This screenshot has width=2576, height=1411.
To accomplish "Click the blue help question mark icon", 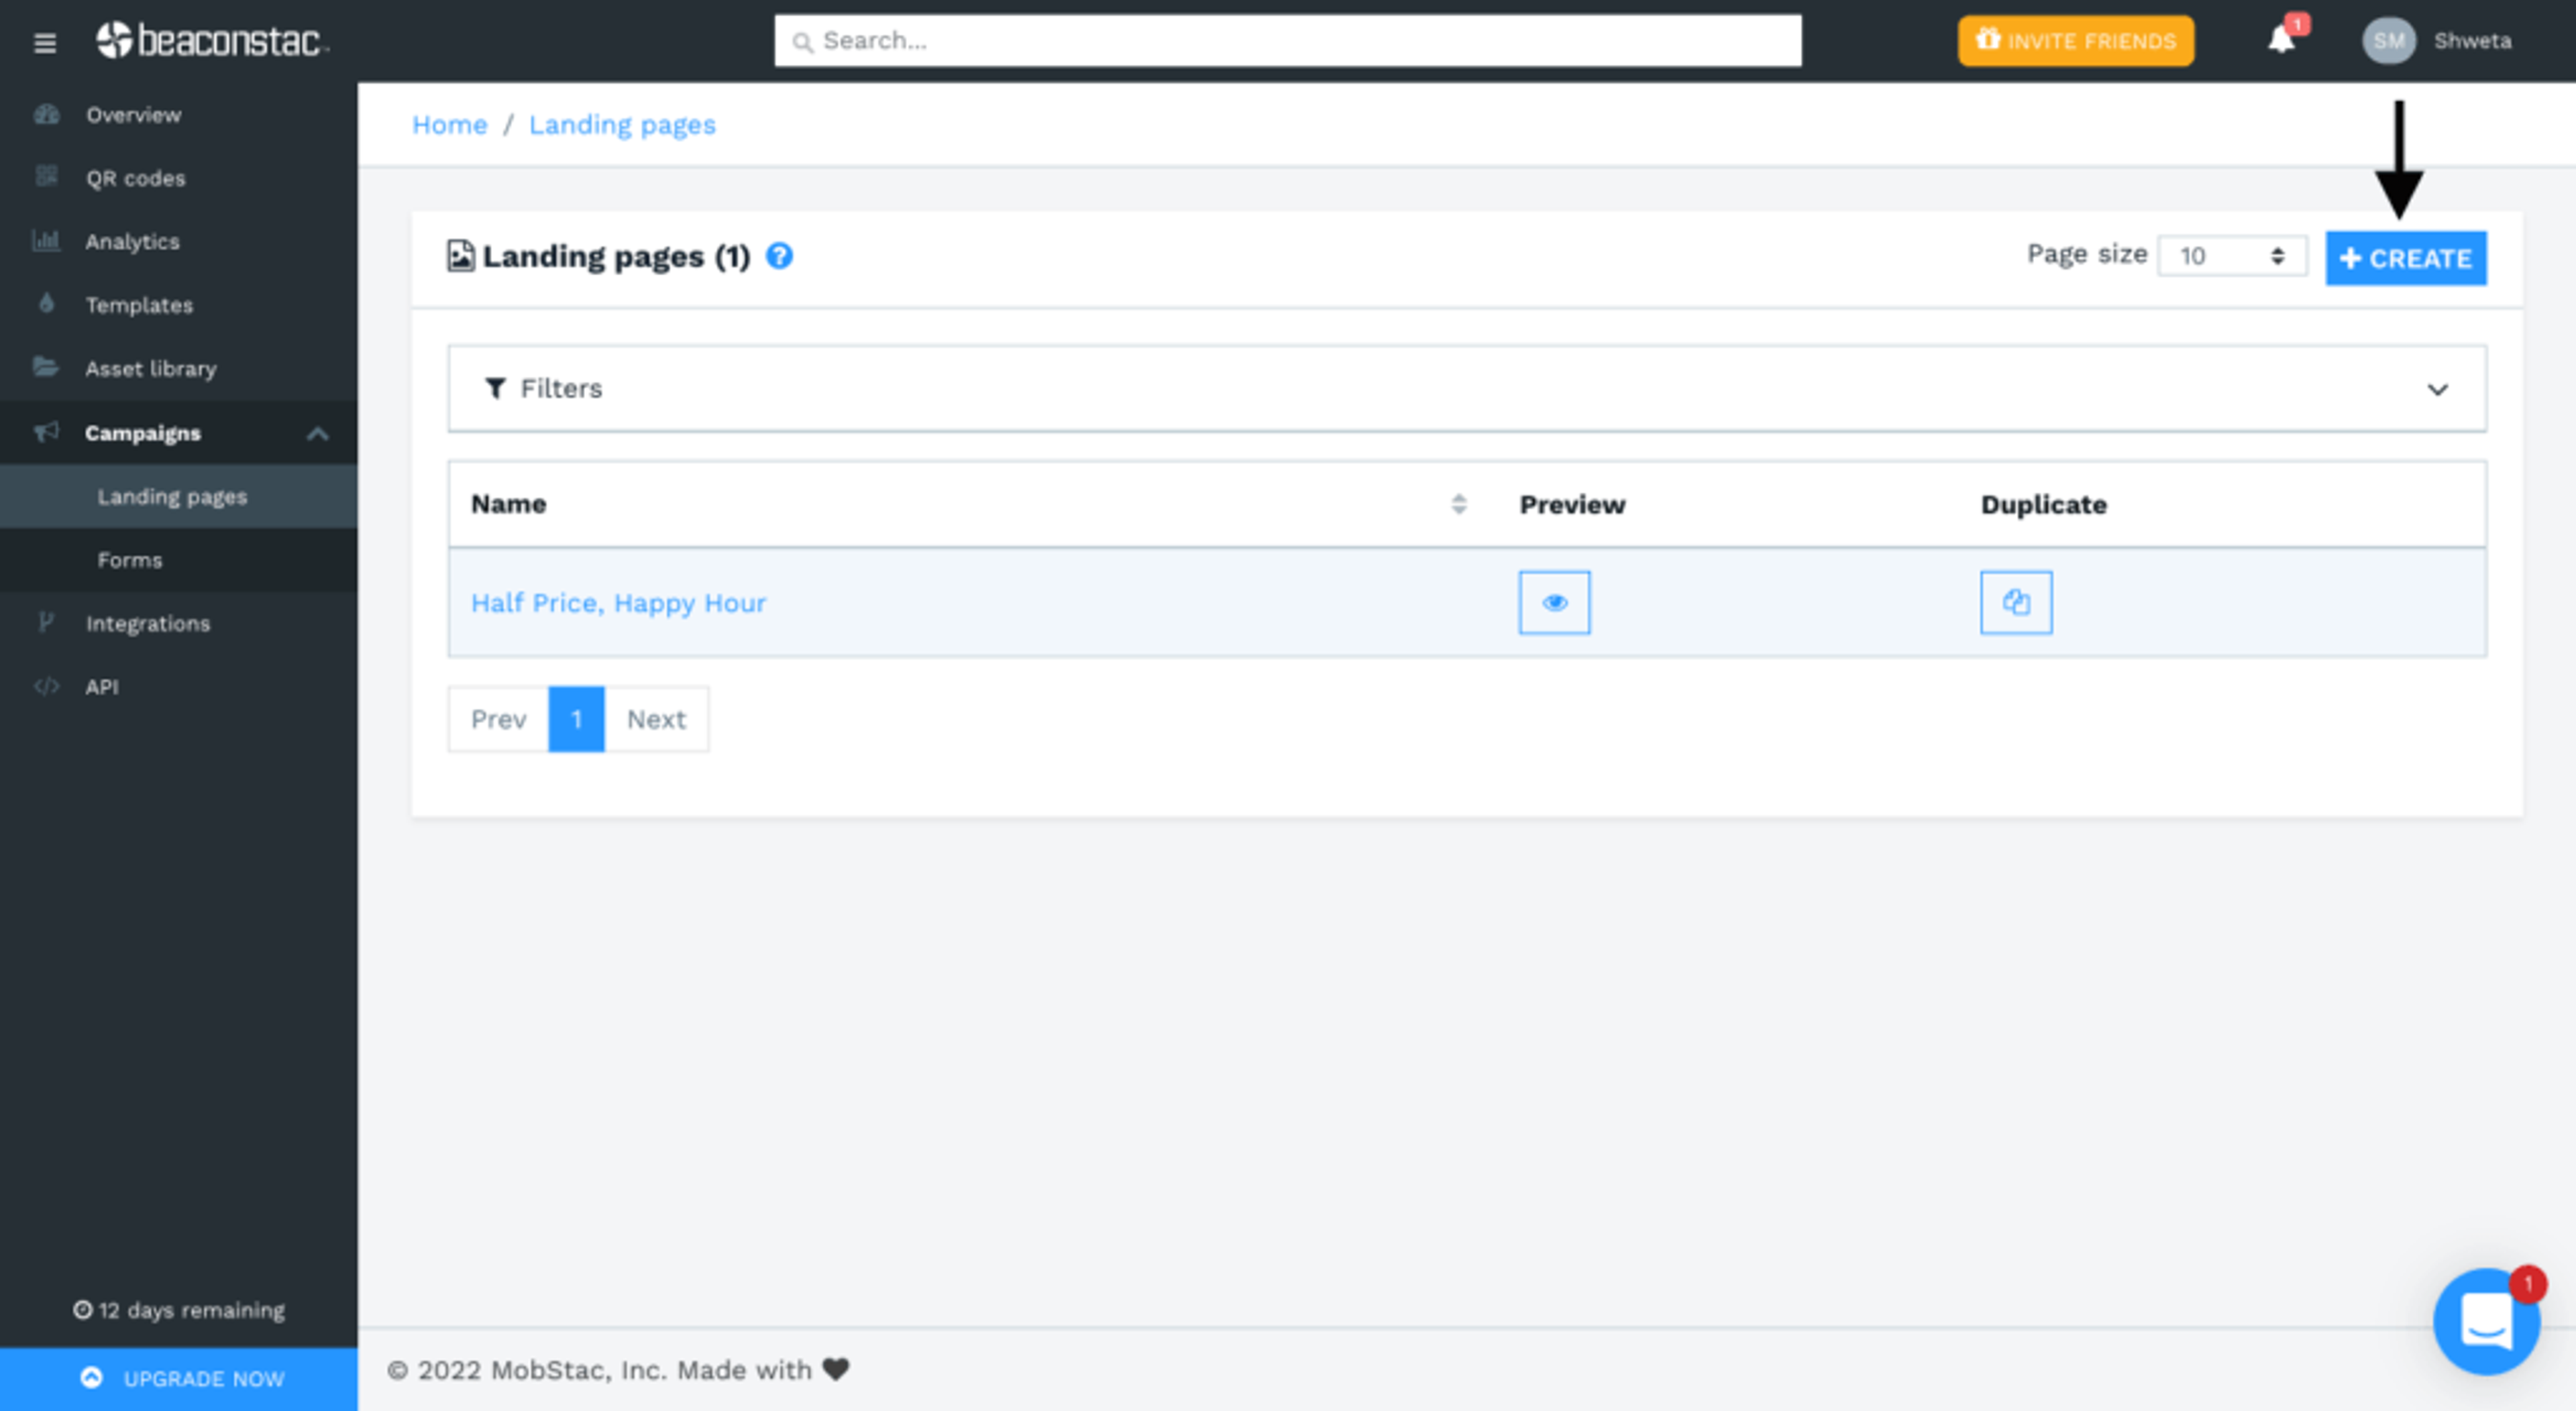I will pyautogui.click(x=779, y=256).
